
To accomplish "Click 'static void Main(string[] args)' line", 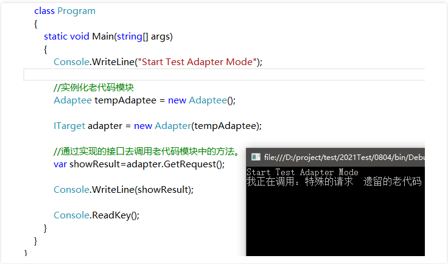I will click(x=108, y=36).
